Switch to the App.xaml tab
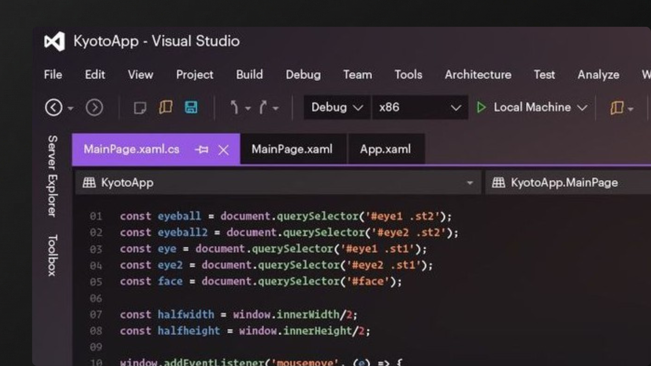 [386, 149]
